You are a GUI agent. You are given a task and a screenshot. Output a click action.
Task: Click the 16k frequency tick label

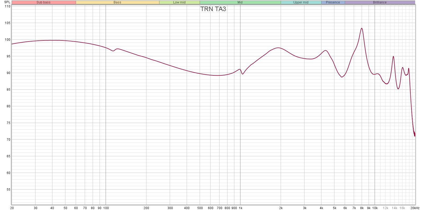(x=402, y=208)
